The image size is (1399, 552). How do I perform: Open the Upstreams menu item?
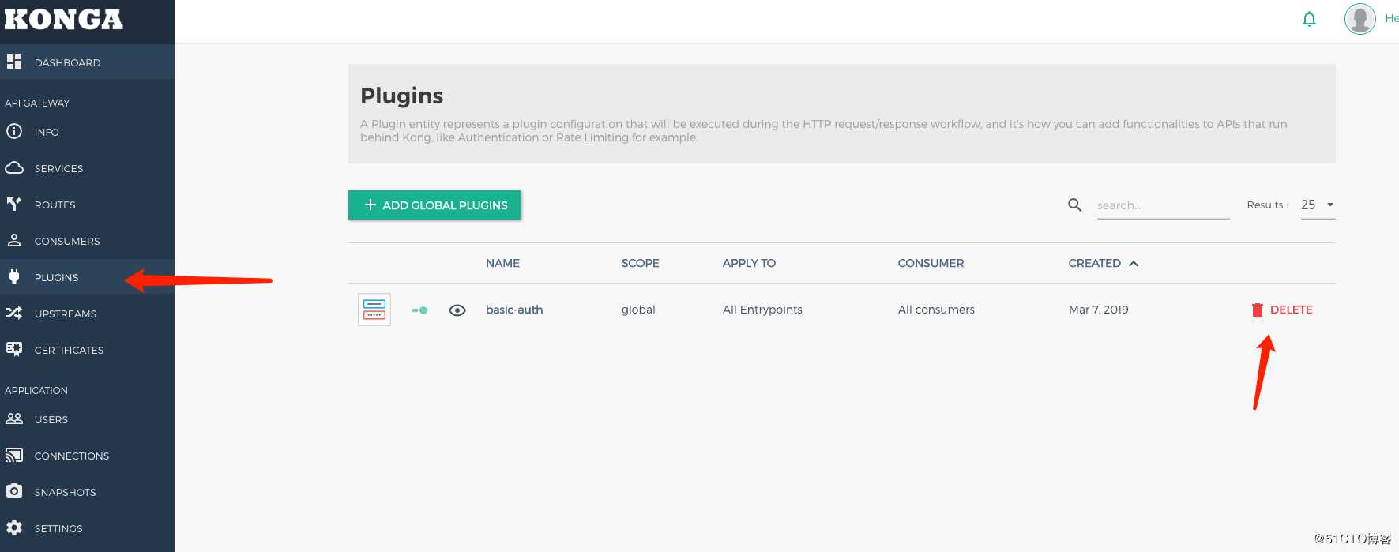pos(87,314)
